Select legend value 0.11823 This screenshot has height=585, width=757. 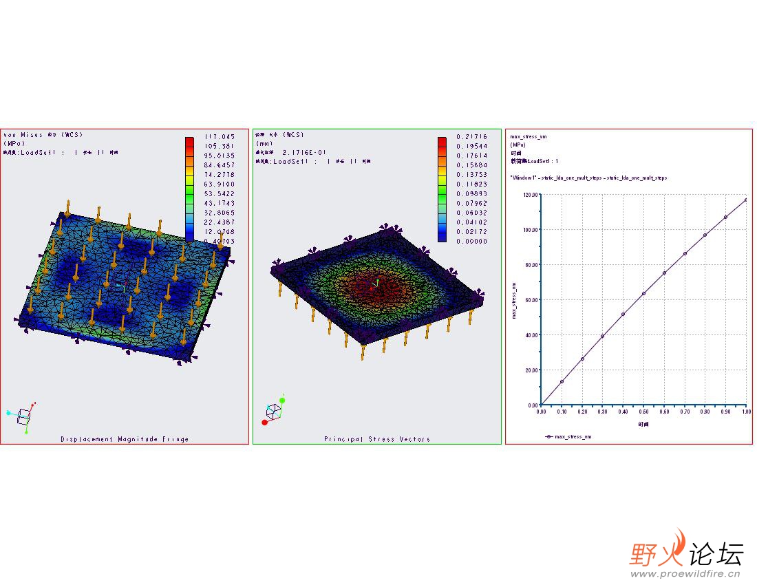click(x=472, y=184)
